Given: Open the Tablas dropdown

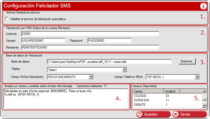Looking at the screenshot, I should tap(125, 70).
